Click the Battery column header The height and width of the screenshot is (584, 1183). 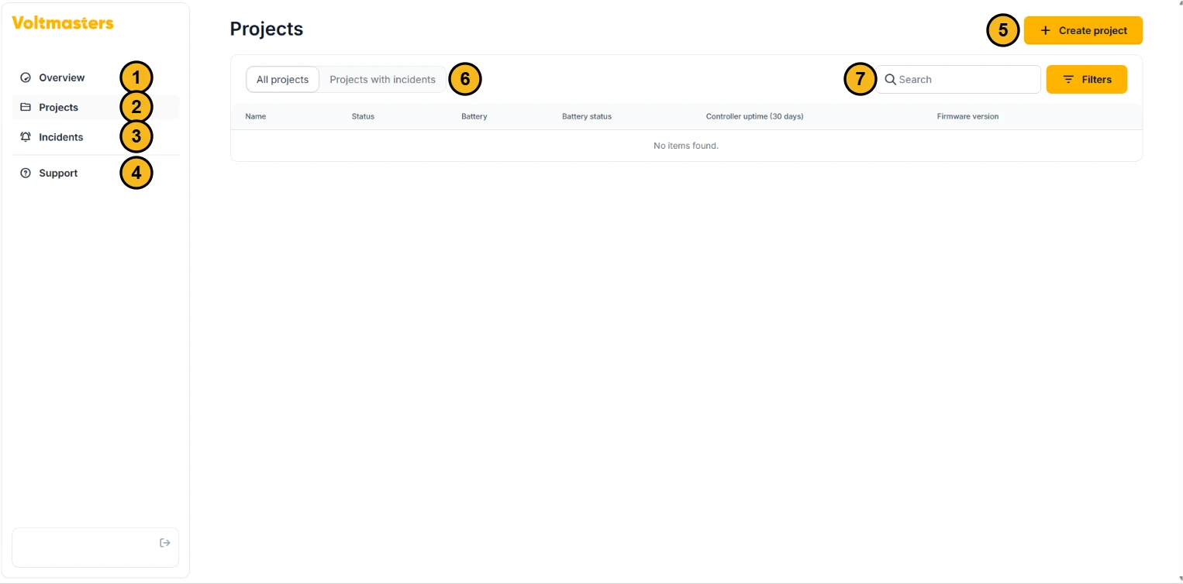(474, 117)
